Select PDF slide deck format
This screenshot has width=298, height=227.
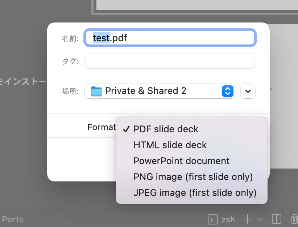[191, 129]
